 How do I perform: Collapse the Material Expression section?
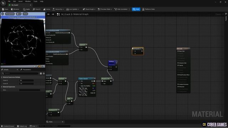pos(2,87)
